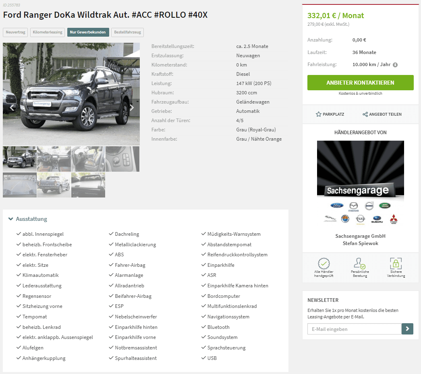Select the front exterior thumbnail
The height and width of the screenshot is (374, 421).
pos(20,159)
